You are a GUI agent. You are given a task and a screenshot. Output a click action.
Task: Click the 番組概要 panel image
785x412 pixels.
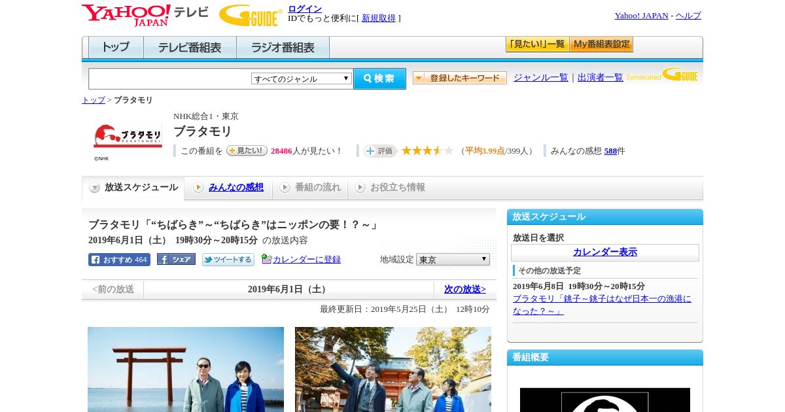tap(605, 400)
